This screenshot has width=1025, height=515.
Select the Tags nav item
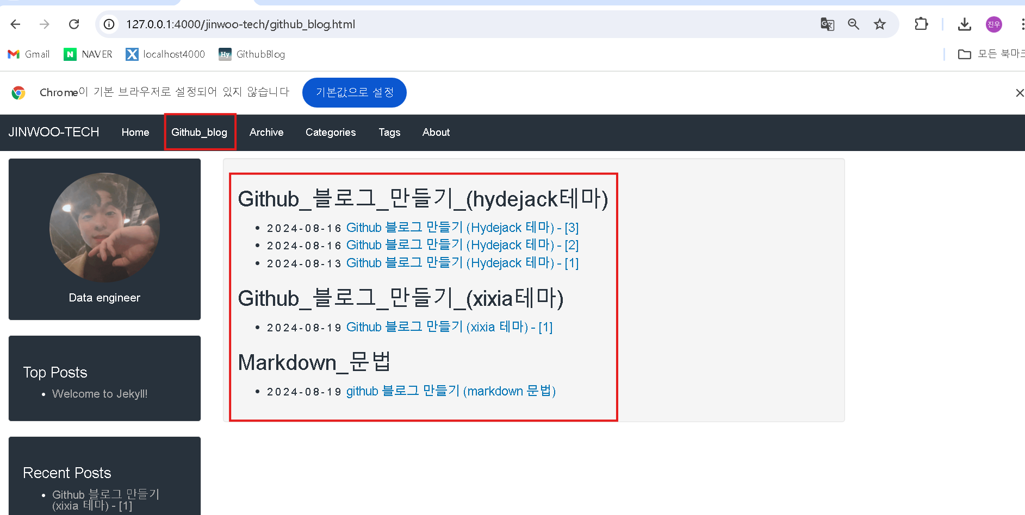coord(389,133)
